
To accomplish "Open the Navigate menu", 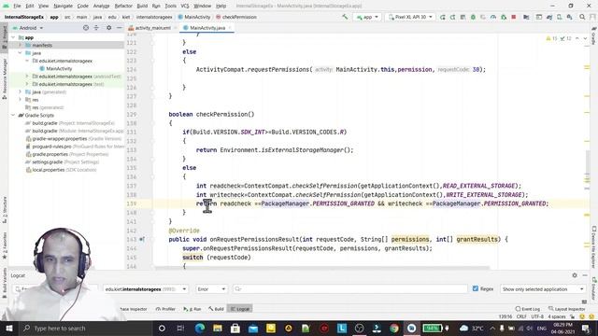I will [63, 6].
